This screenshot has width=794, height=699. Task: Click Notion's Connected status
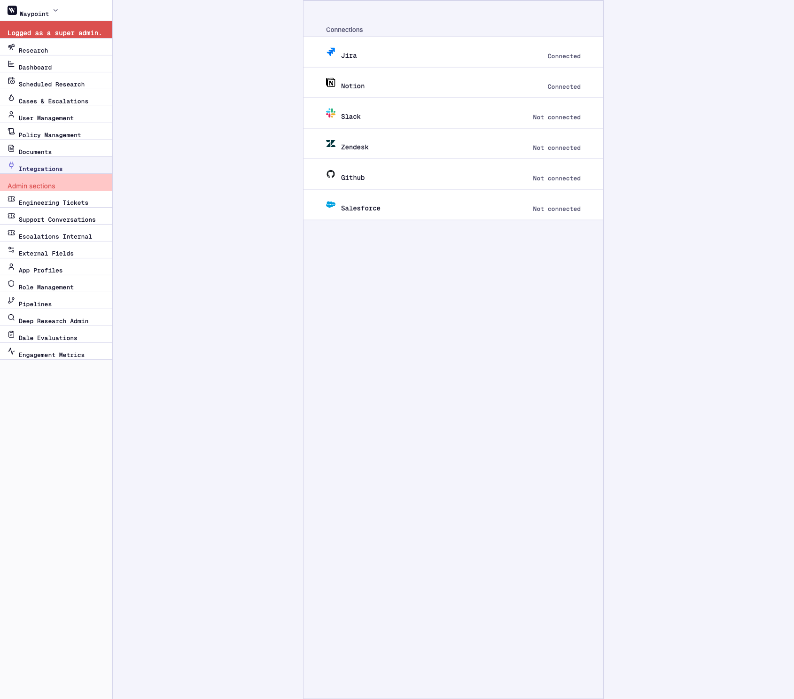564,87
